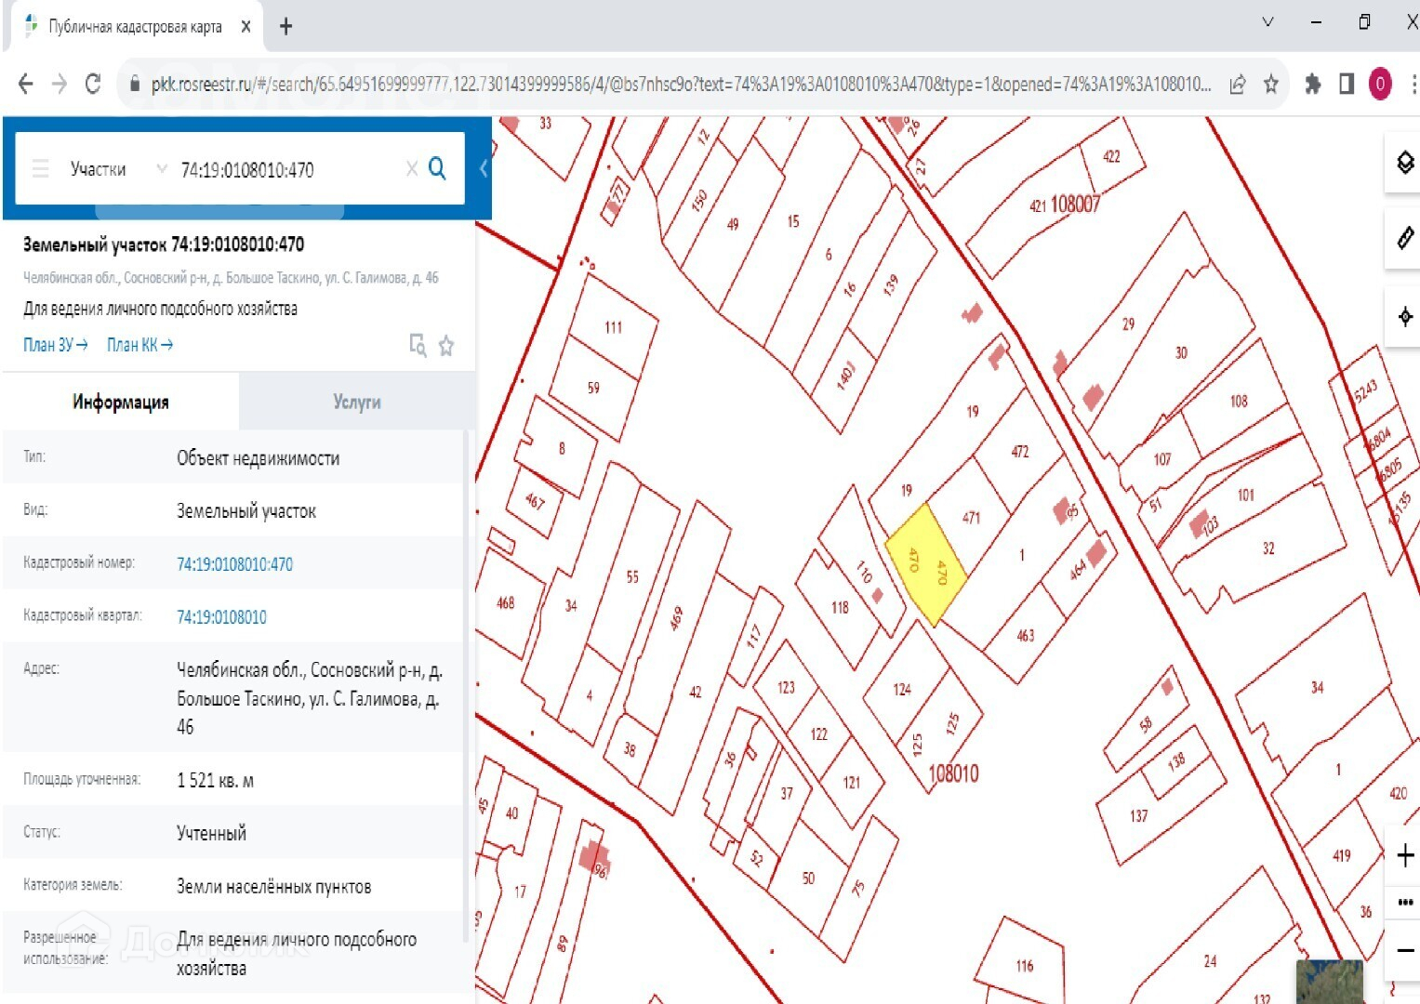Click cadastral quarter link 74:19:0108010
This screenshot has width=1420, height=1004.
[221, 617]
